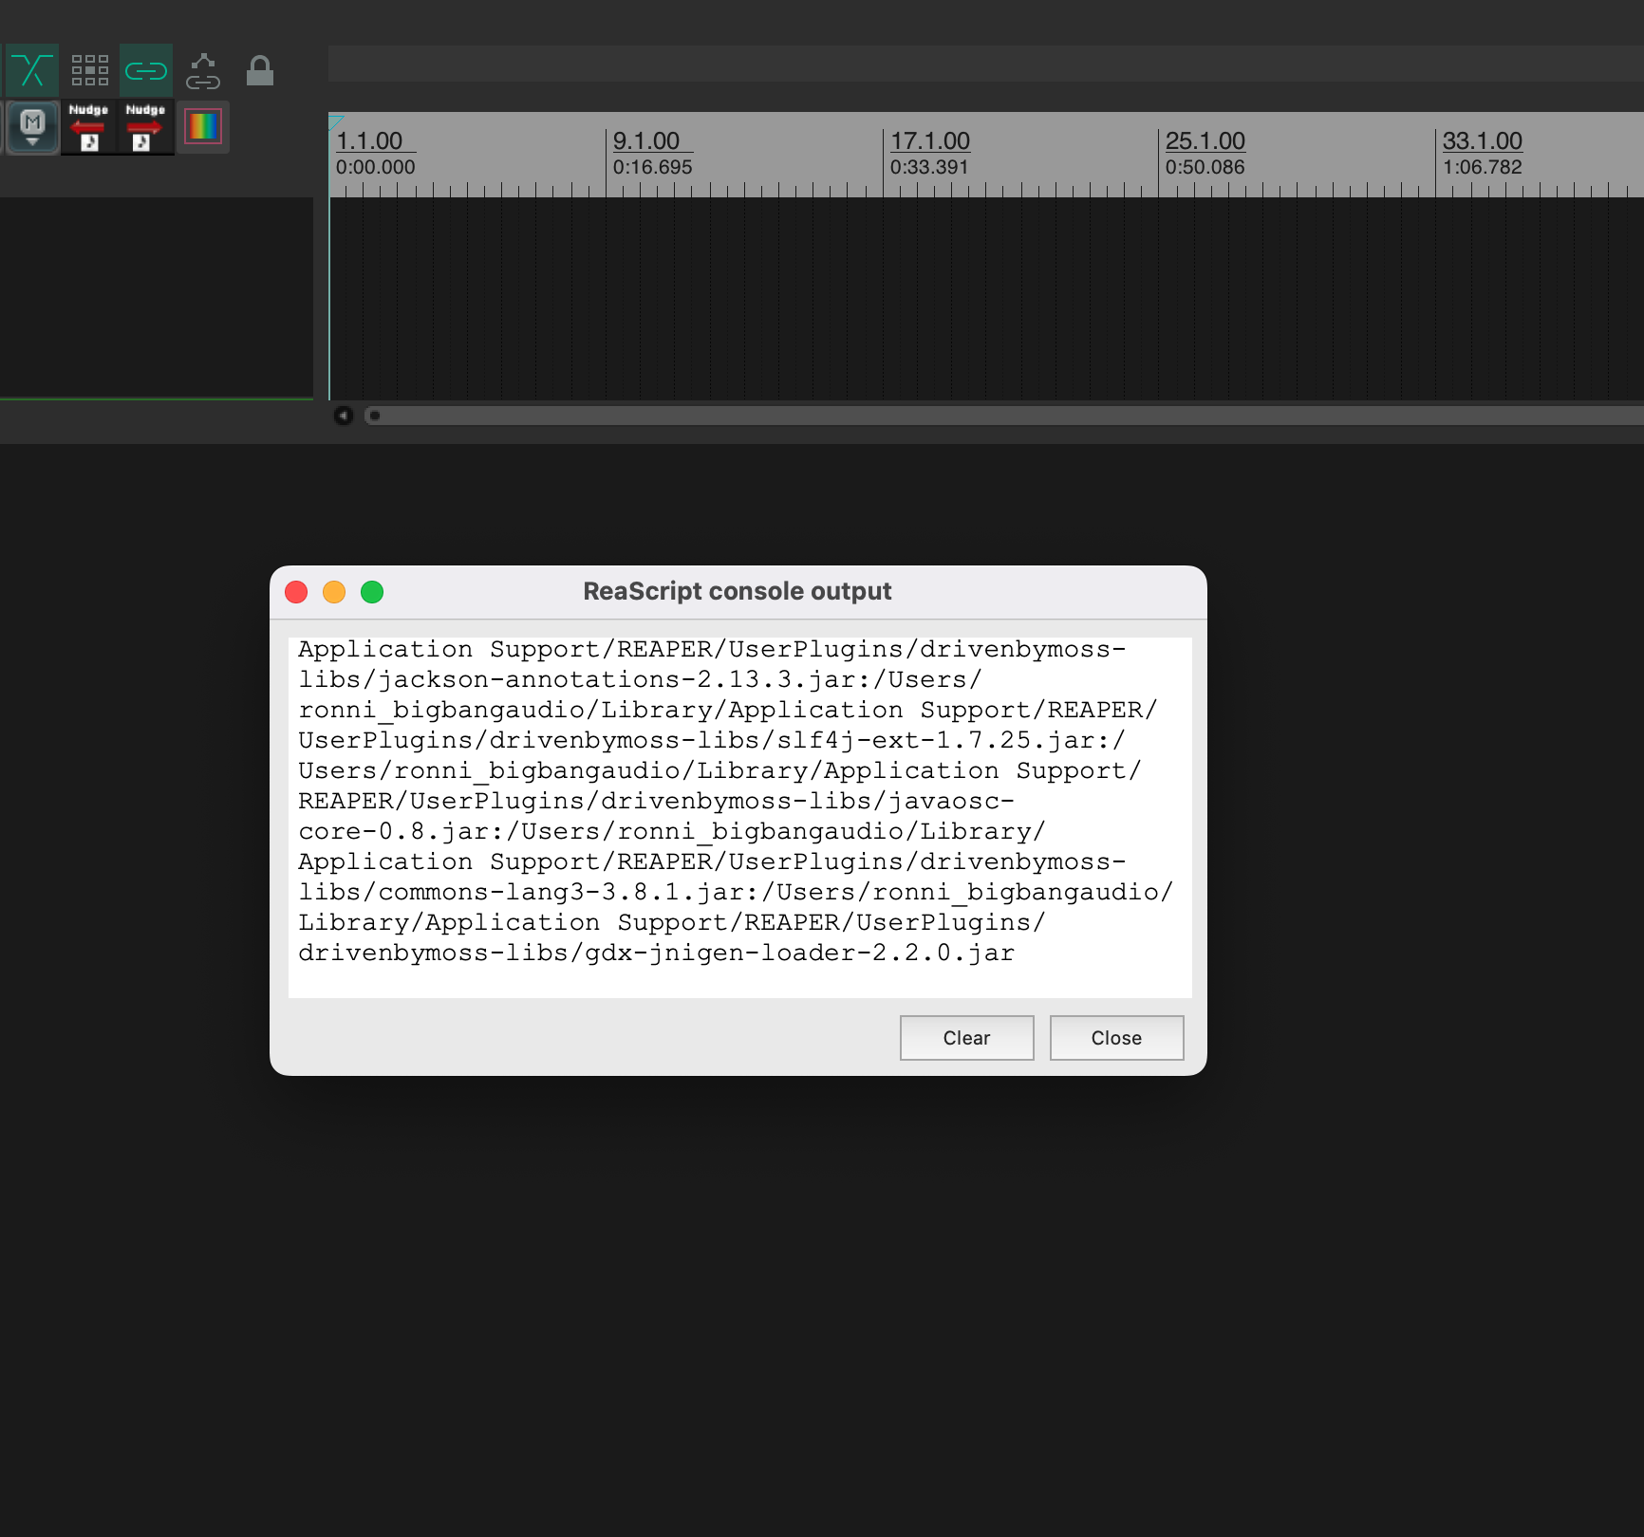Click console line starting 'libs/commons-lang3-3.8.1.jar'
Viewport: 1644px width, 1537px height.
tap(736, 892)
